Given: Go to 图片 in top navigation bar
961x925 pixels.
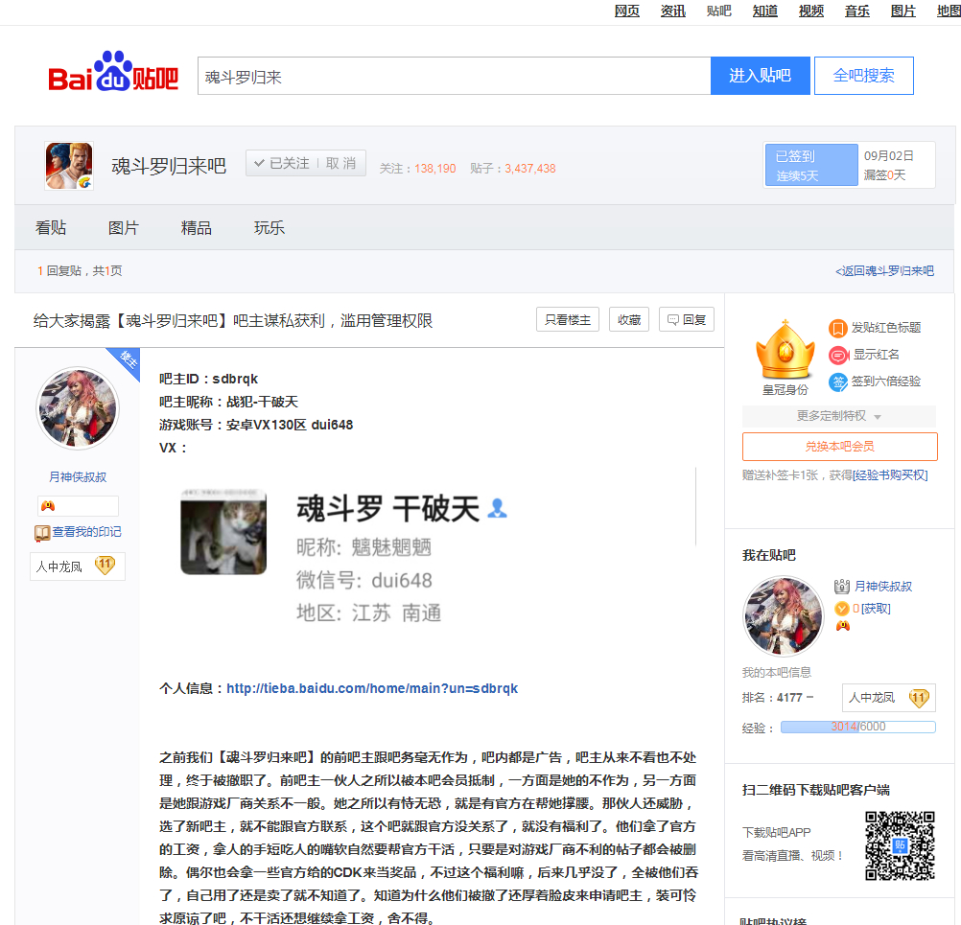Looking at the screenshot, I should coord(902,12).
